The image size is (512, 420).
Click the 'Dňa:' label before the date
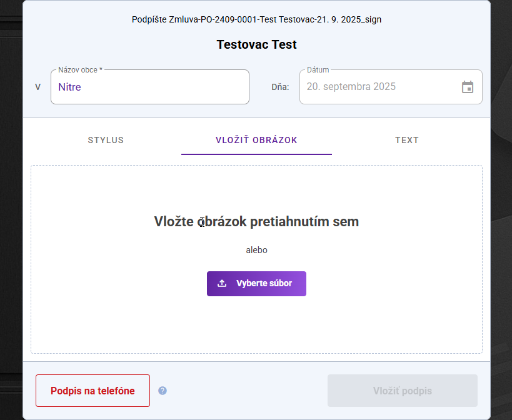tap(280, 87)
